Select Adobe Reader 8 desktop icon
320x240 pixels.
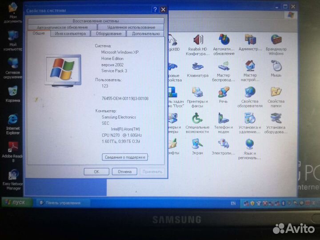tap(12, 152)
